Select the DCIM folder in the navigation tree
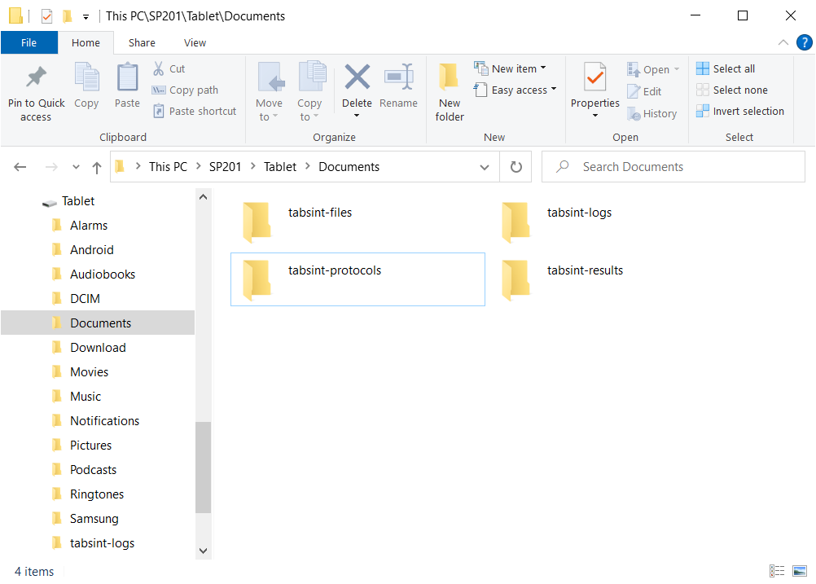The width and height of the screenshot is (816, 584). pos(85,299)
